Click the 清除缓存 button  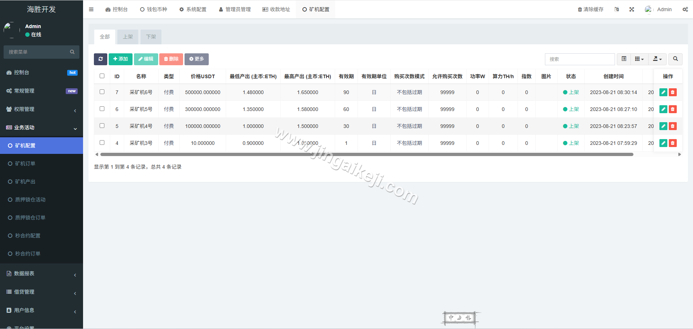click(x=591, y=9)
